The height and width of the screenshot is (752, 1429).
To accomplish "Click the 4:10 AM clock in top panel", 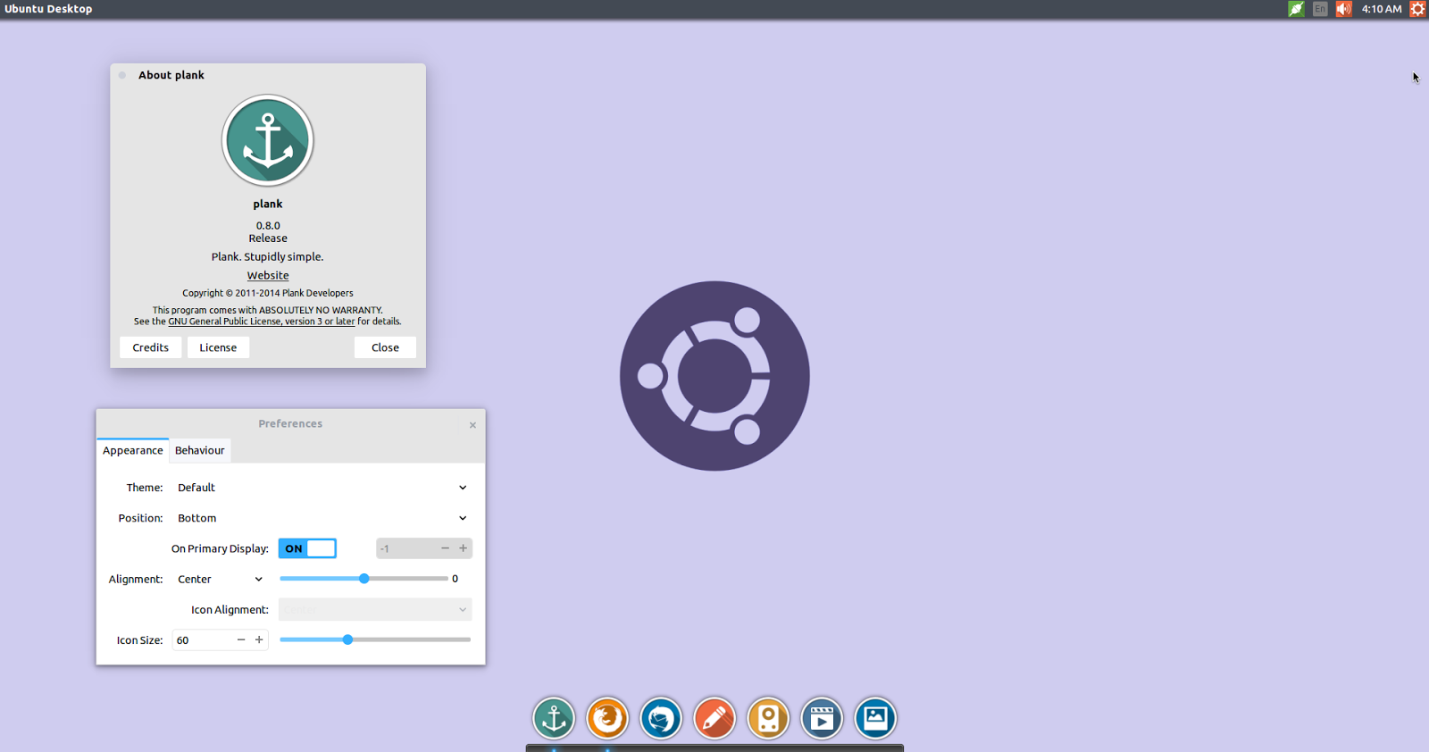I will click(x=1382, y=9).
